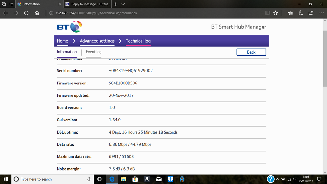The image size is (327, 184).
Task: Open site information icon in address bar
Action: coord(51,13)
